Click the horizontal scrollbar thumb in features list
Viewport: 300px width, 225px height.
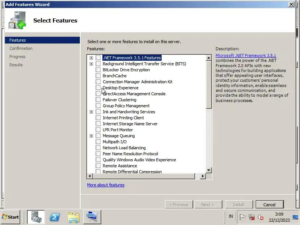pos(144,176)
